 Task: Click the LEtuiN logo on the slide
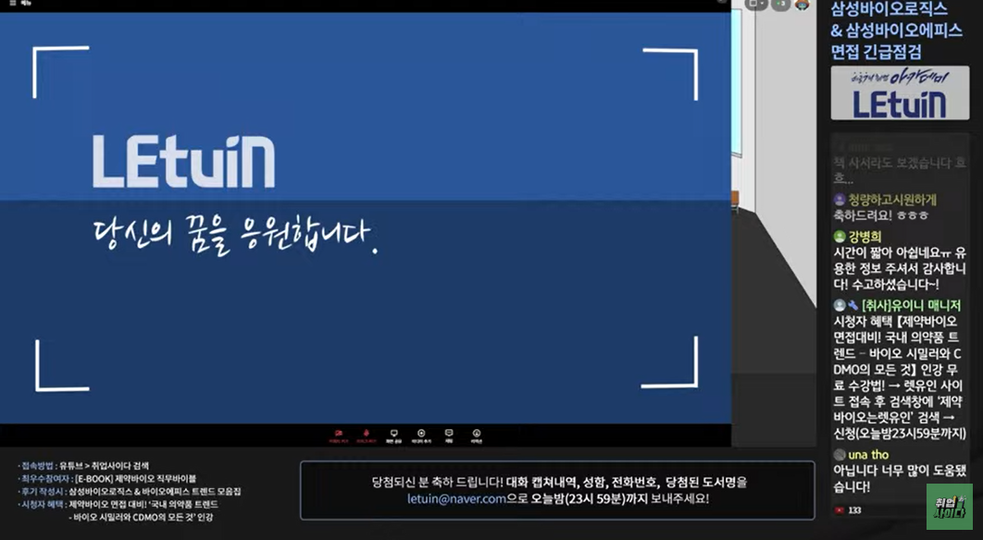[x=183, y=163]
